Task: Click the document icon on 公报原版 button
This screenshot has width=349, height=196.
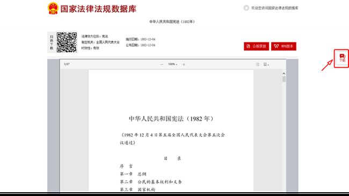Action: (x=249, y=46)
